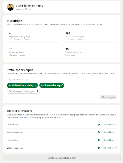Click the Profielonderwerpen heading

coord(20,70)
